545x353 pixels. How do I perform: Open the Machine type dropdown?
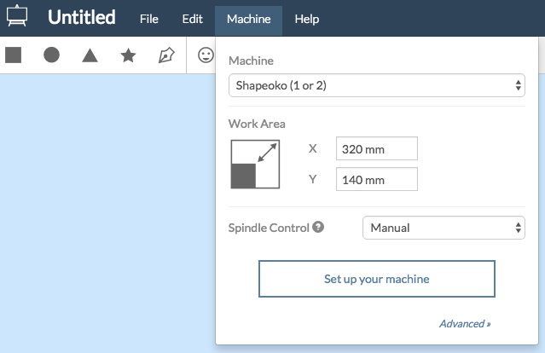click(376, 85)
